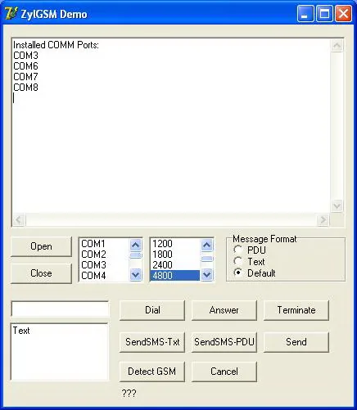The width and height of the screenshot is (357, 410).
Task: Click the phone number input field
Action: [x=60, y=309]
